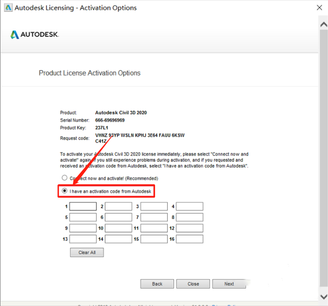Click the Close button at the bottom
Image resolution: width=328 pixels, height=306 pixels.
[x=193, y=284]
